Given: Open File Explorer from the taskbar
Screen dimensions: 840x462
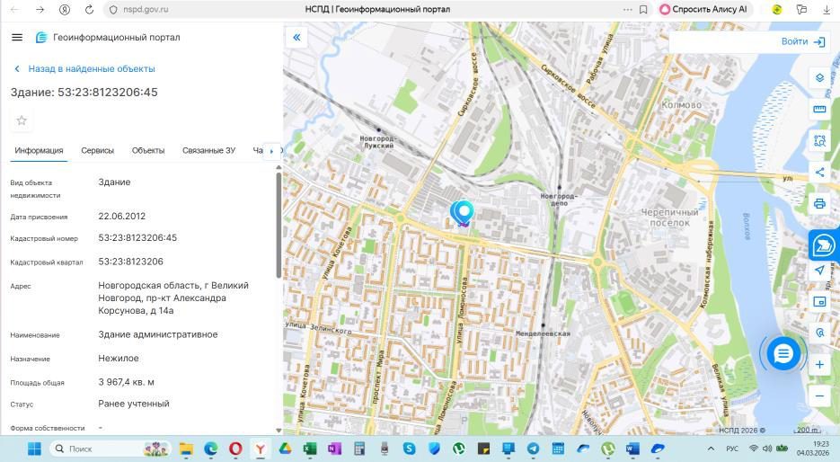Looking at the screenshot, I should point(186,449).
